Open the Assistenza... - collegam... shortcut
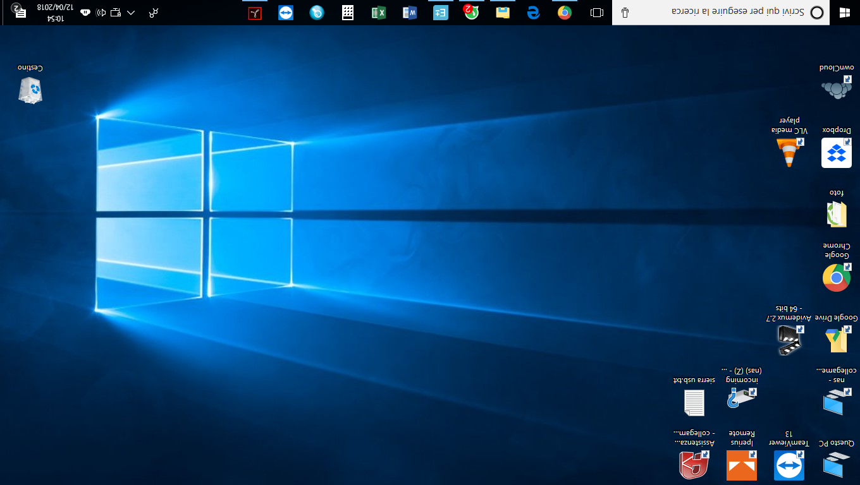Screen dimensions: 860x485 [694, 455]
